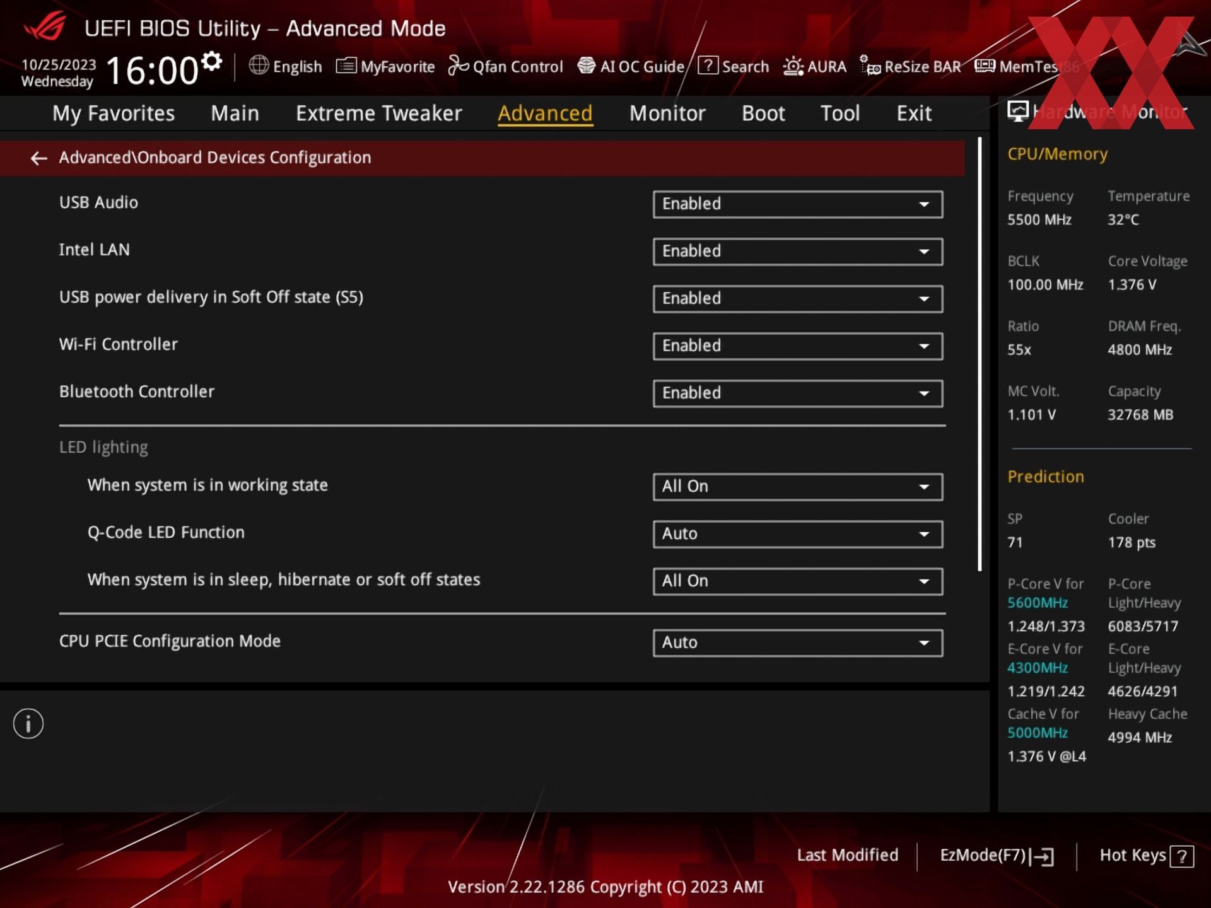Click the 4800 MHz DRAM frequency value
The height and width of the screenshot is (908, 1211).
click(x=1140, y=350)
